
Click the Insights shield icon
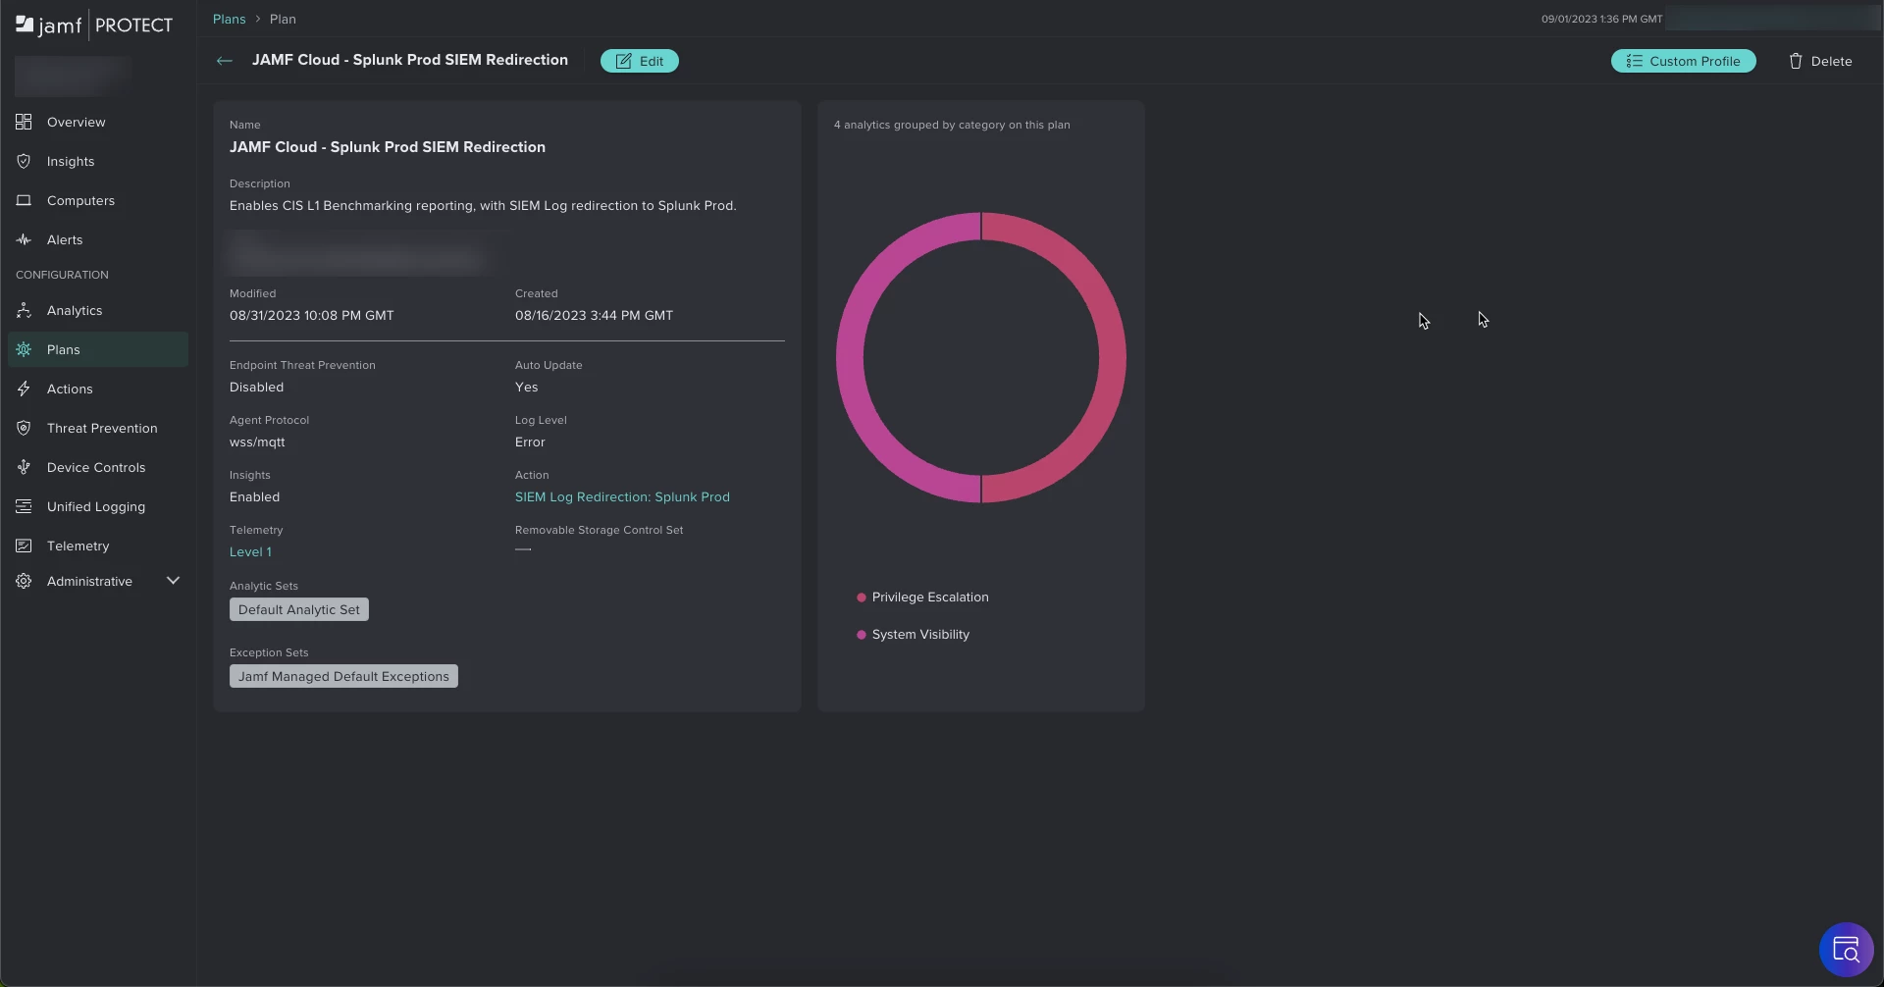(x=24, y=161)
